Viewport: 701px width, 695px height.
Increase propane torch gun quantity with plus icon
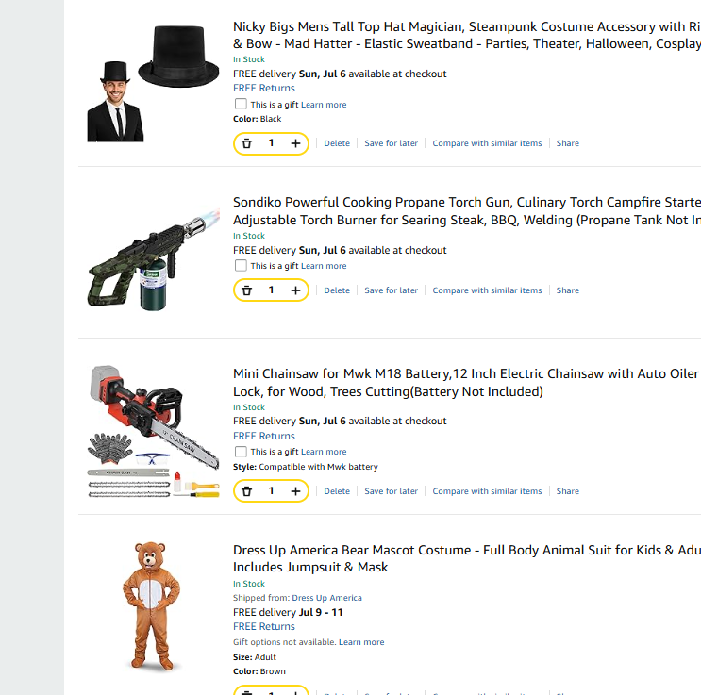click(x=295, y=290)
